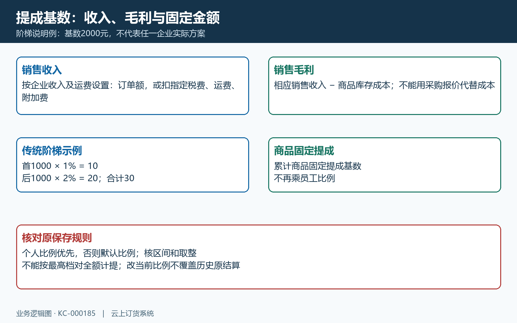The width and height of the screenshot is (517, 323).
Task: Click the text 相应销售收入 − 商品库存成本
Action: [x=332, y=85]
